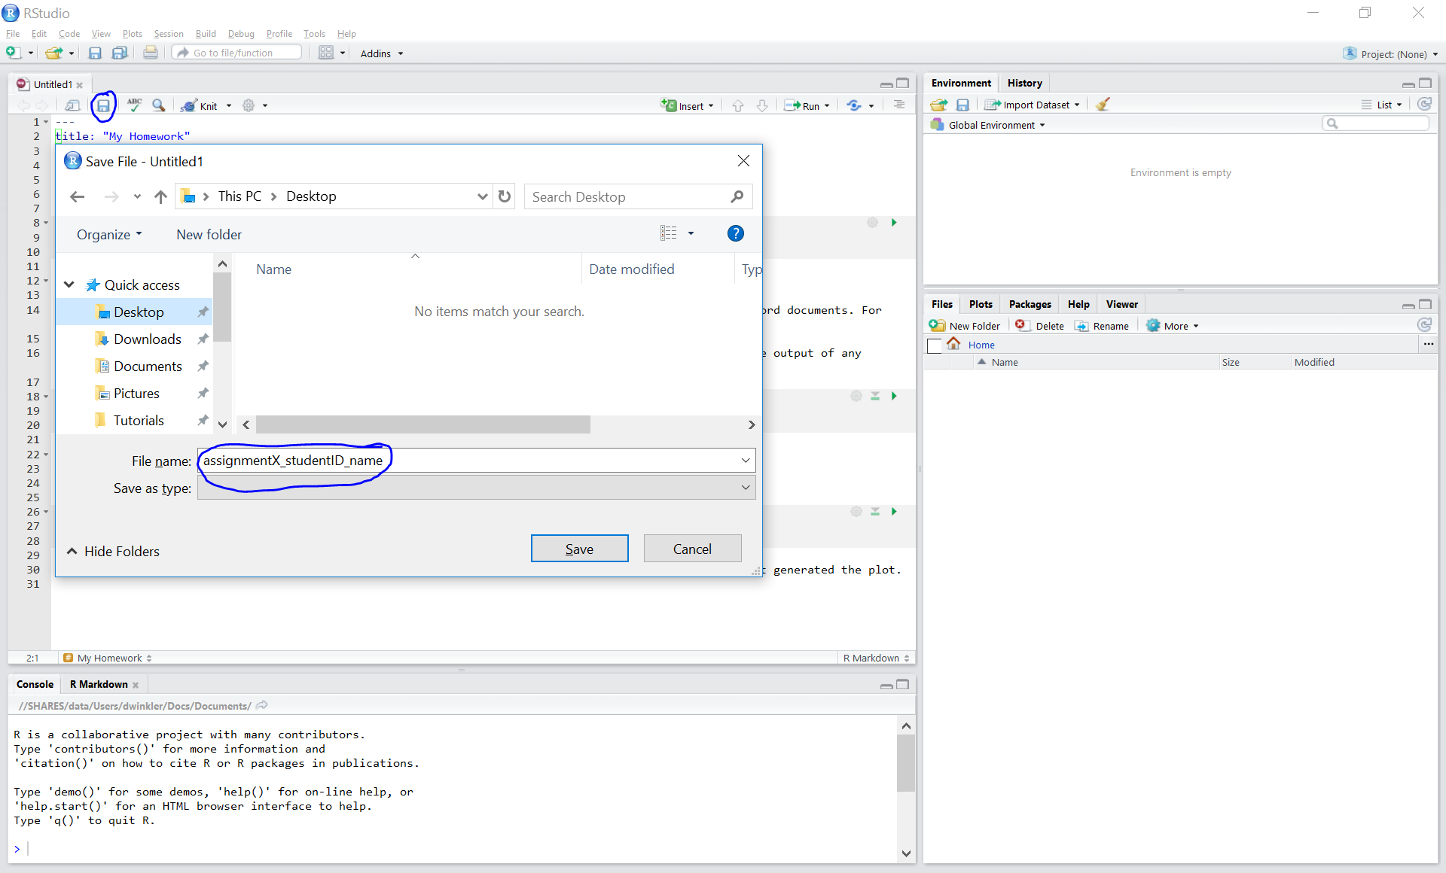Click the blue help icon in dialog

[x=735, y=234]
